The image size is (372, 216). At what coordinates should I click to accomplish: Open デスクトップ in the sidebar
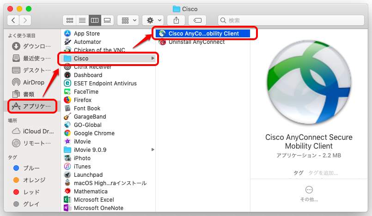coord(32,70)
